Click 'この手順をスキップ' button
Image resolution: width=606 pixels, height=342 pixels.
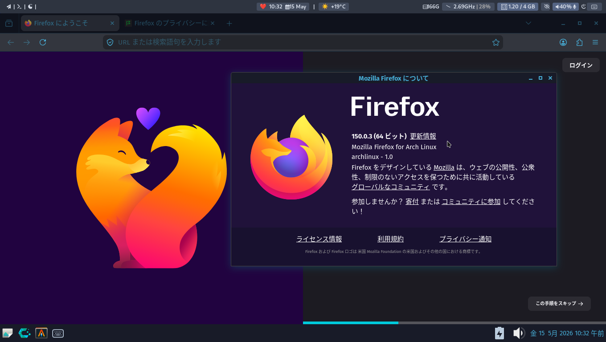click(x=559, y=304)
